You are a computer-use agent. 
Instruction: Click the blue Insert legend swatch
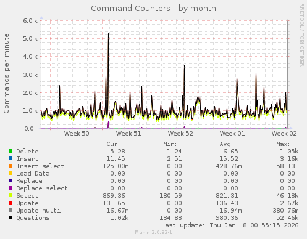point(11,158)
